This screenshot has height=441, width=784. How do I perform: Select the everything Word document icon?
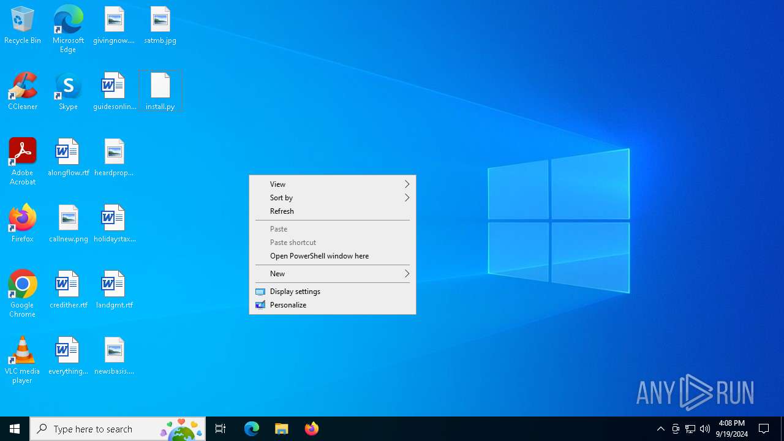pyautogui.click(x=68, y=356)
